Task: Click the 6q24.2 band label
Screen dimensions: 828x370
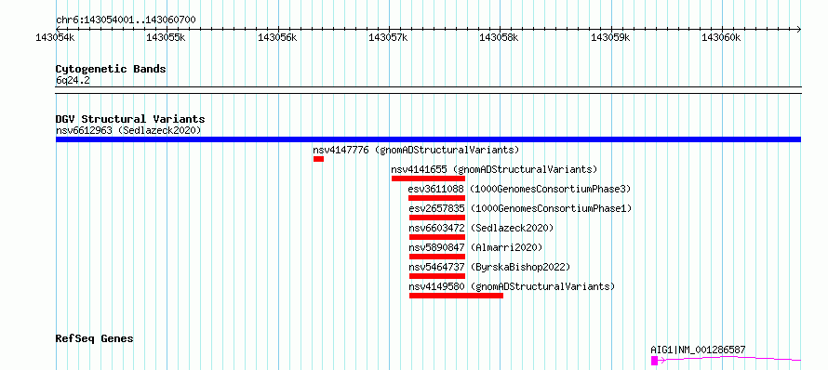Action: coord(73,80)
